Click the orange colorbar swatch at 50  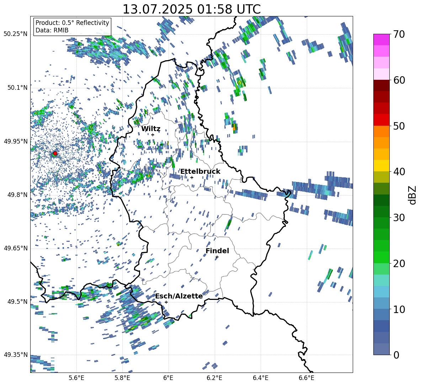(381, 131)
